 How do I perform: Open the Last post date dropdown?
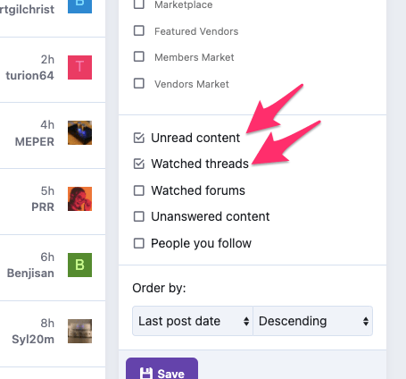tap(193, 321)
